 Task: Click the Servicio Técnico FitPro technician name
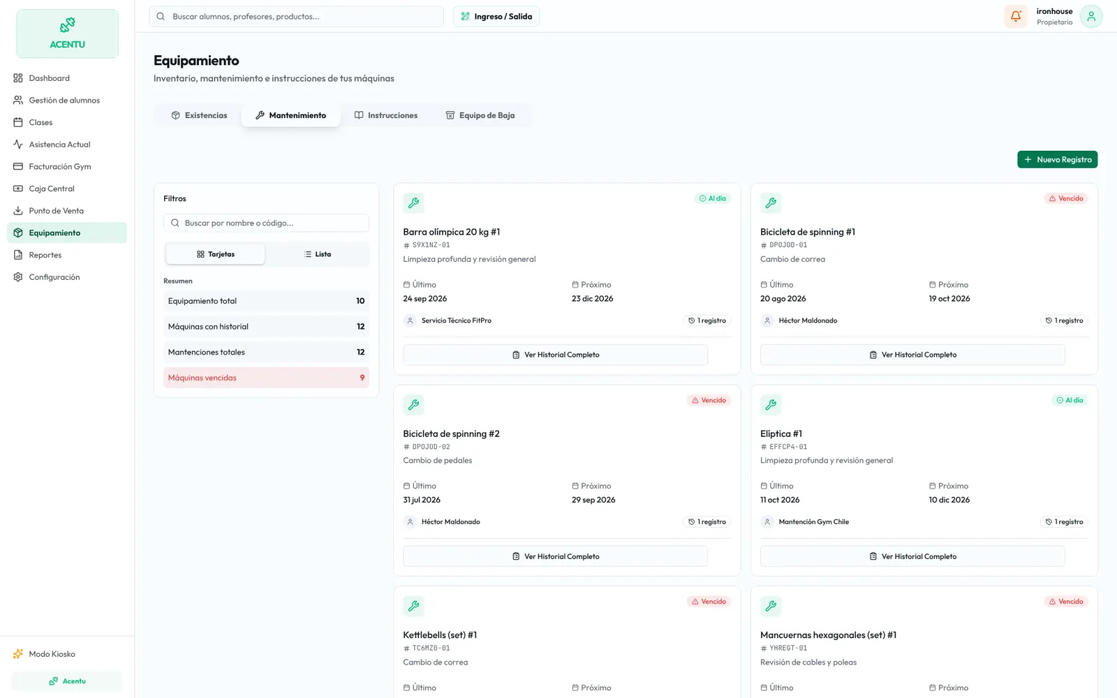[457, 321]
